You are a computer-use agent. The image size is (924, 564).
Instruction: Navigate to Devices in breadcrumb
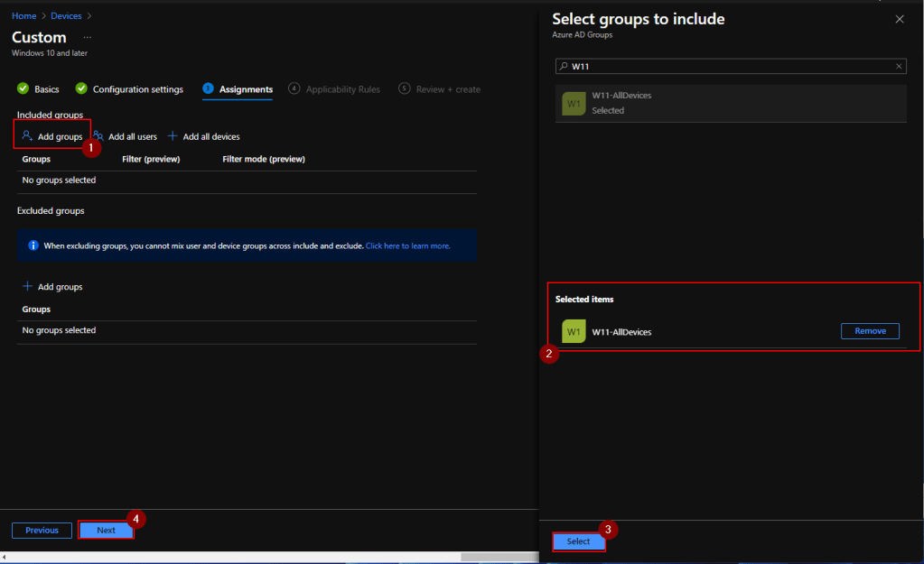[65, 15]
